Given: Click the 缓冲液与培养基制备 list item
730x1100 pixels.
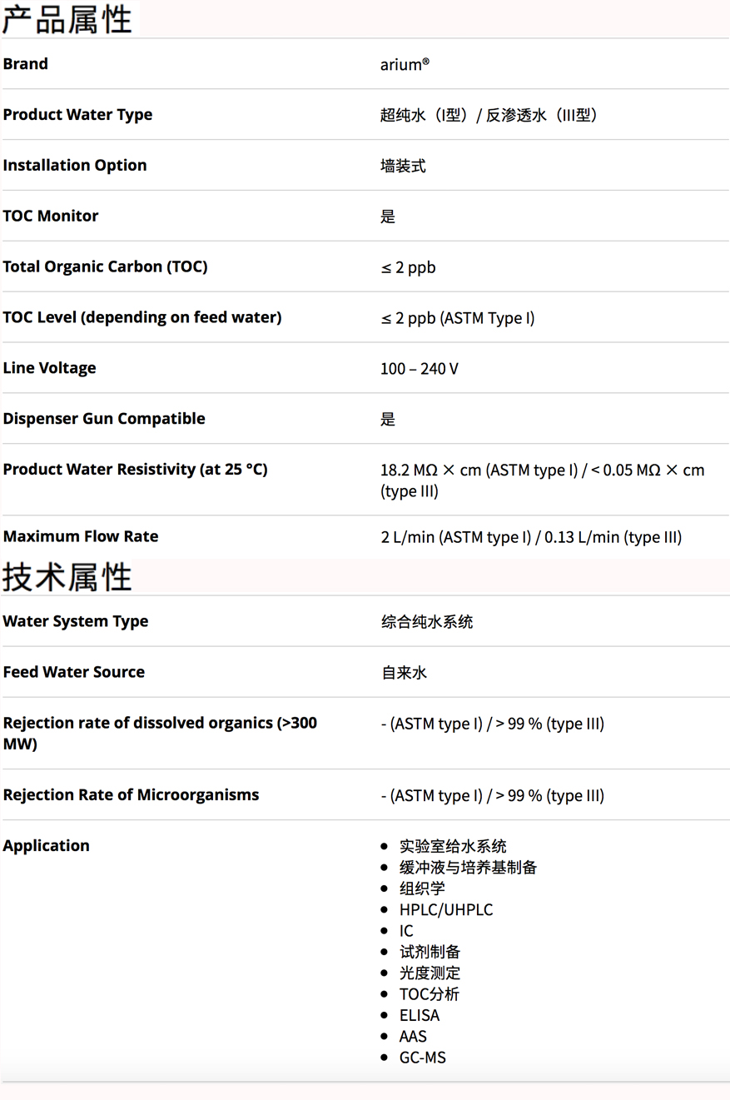Looking at the screenshot, I should coord(468,868).
